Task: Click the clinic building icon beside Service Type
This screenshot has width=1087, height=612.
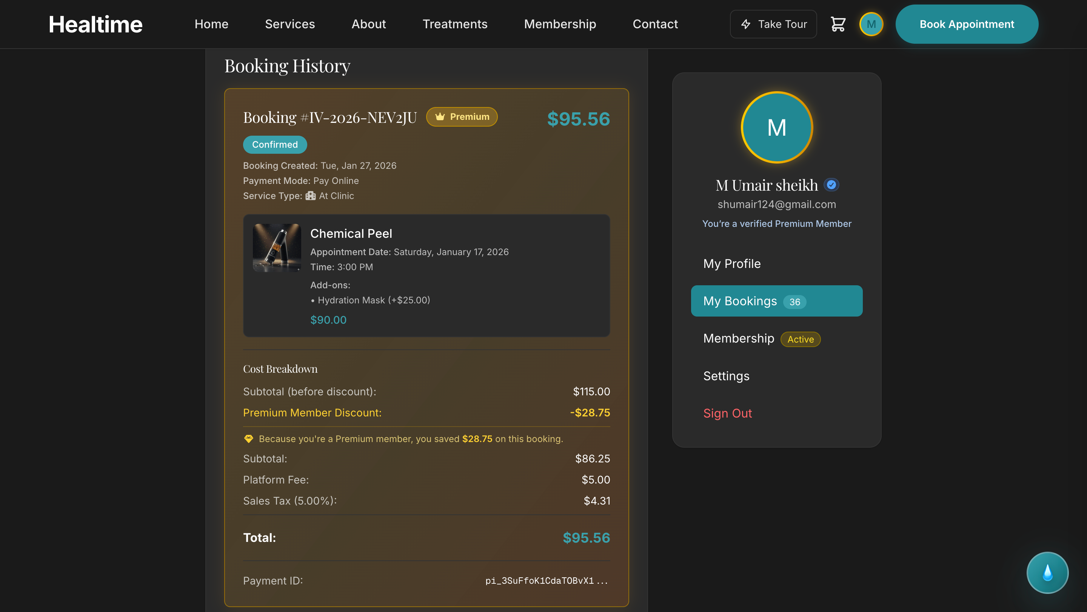Action: coord(310,196)
